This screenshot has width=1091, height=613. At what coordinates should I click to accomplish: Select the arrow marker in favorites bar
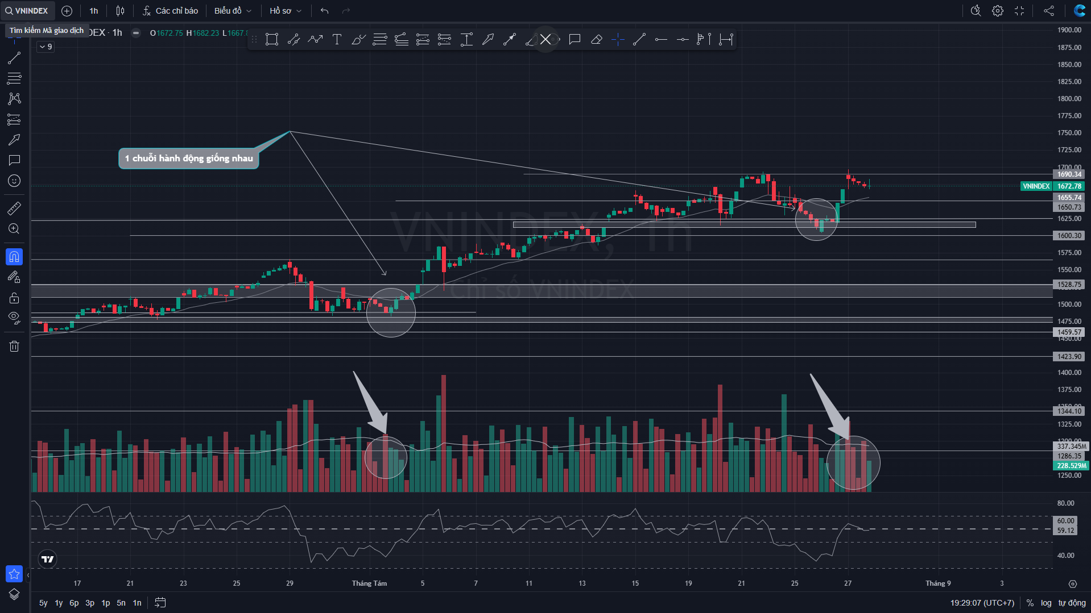pyautogui.click(x=488, y=39)
